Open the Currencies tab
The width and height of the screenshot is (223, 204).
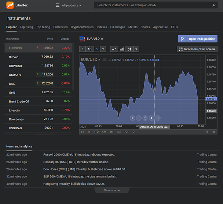pyautogui.click(x=61, y=27)
